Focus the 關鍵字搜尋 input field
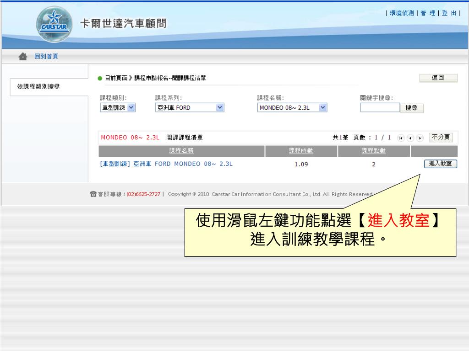Screen dimensions: 469x351 pos(380,107)
